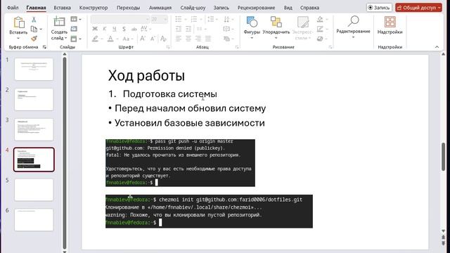450x253 pixels.
Task: Open Фигуры shapes gallery
Action: tap(252, 28)
